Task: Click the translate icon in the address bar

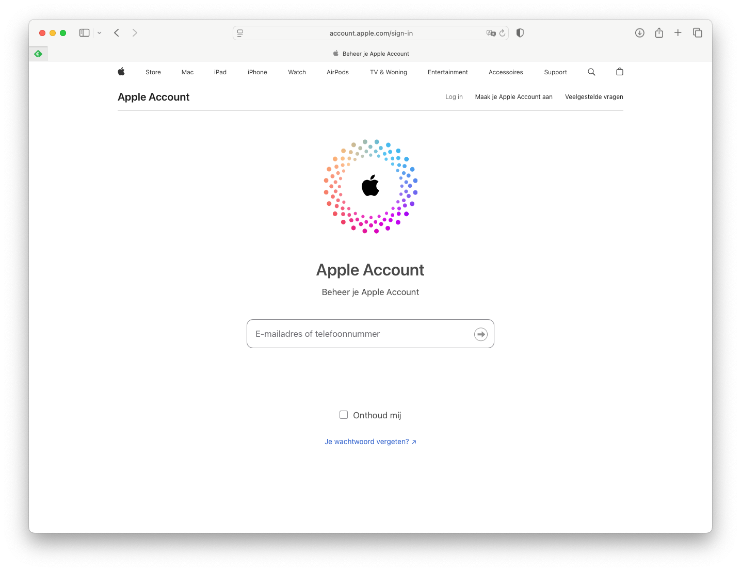Action: (x=491, y=33)
